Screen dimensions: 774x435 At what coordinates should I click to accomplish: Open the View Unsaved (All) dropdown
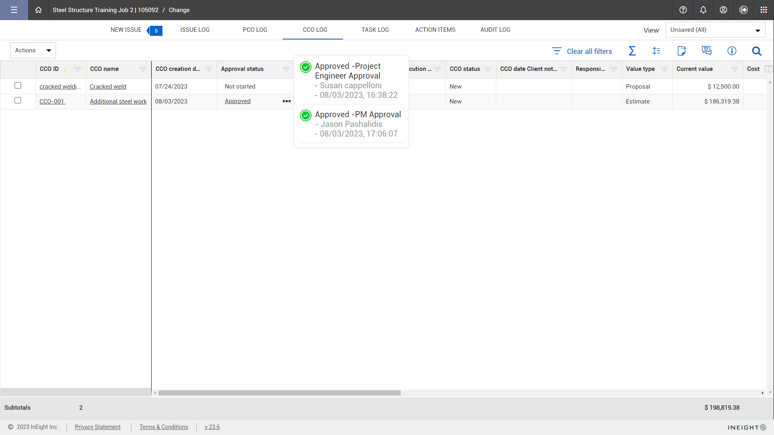pos(715,30)
